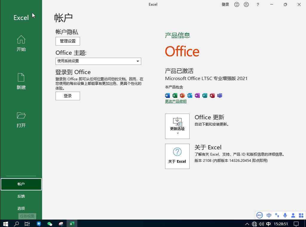Open the Windows Start menu
The height and width of the screenshot is (227, 306).
5,224
